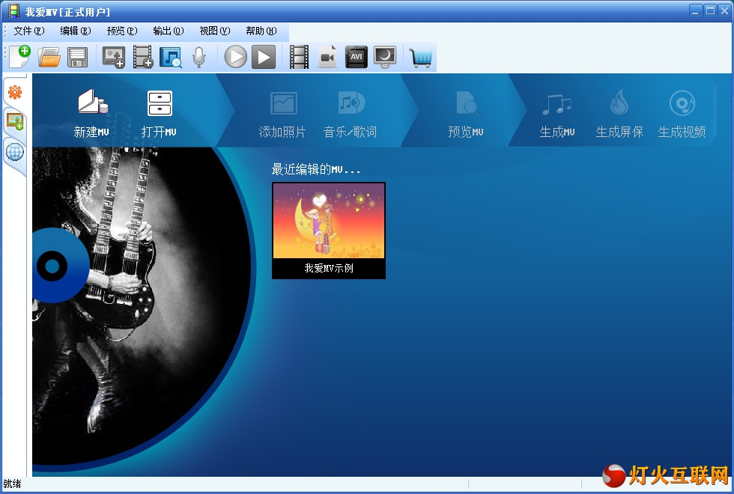Image resolution: width=734 pixels, height=494 pixels.
Task: Open a project with the folder icon
Action: click(49, 57)
